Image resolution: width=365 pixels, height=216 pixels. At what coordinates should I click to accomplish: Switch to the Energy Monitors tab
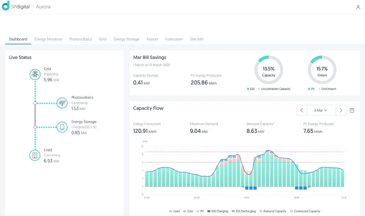click(48, 39)
